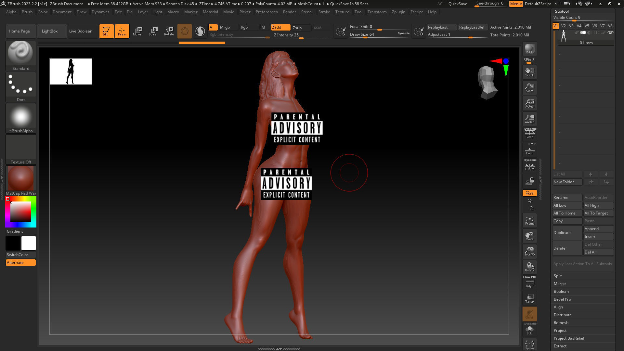
Task: Click the SwitchColor button
Action: [x=21, y=255]
